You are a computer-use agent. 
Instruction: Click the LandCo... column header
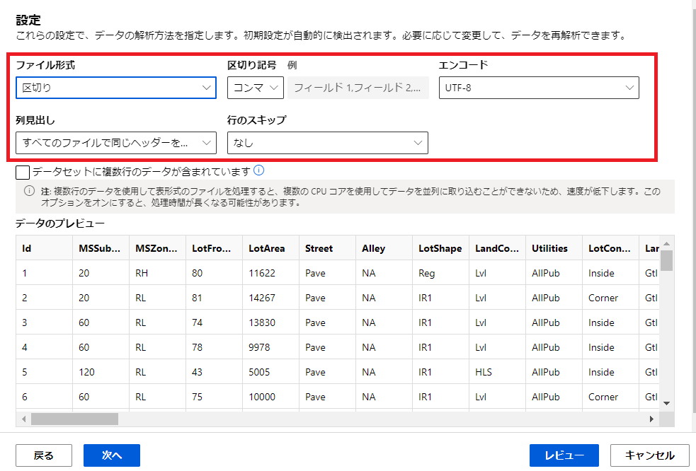click(x=497, y=248)
